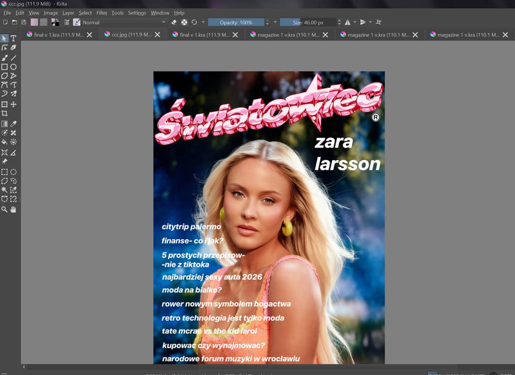Select the Bezier Curve tool
Viewport: 515px width, 375px height.
coord(4,85)
